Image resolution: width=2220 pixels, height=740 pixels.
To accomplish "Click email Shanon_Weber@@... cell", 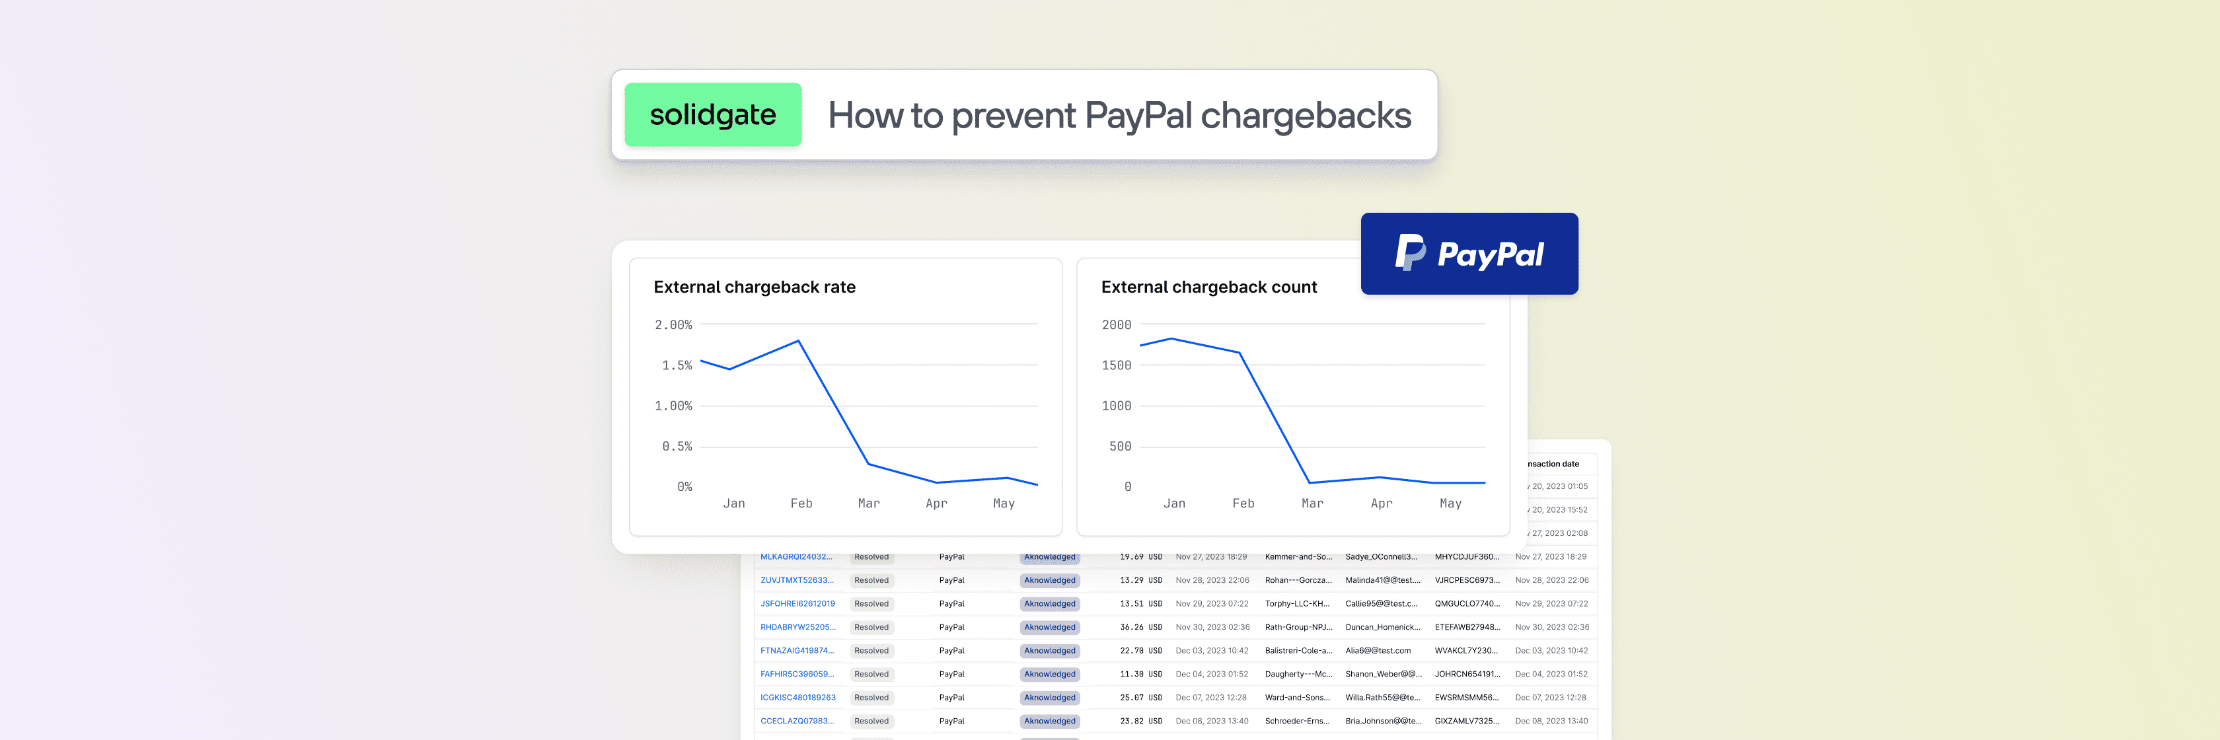I will pyautogui.click(x=1383, y=675).
